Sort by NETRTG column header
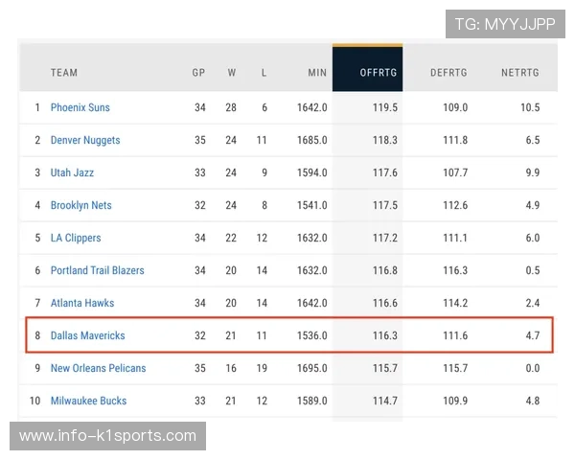This screenshot has height=460, width=575. [520, 73]
